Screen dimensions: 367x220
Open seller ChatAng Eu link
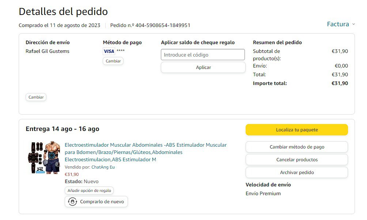tap(103, 167)
